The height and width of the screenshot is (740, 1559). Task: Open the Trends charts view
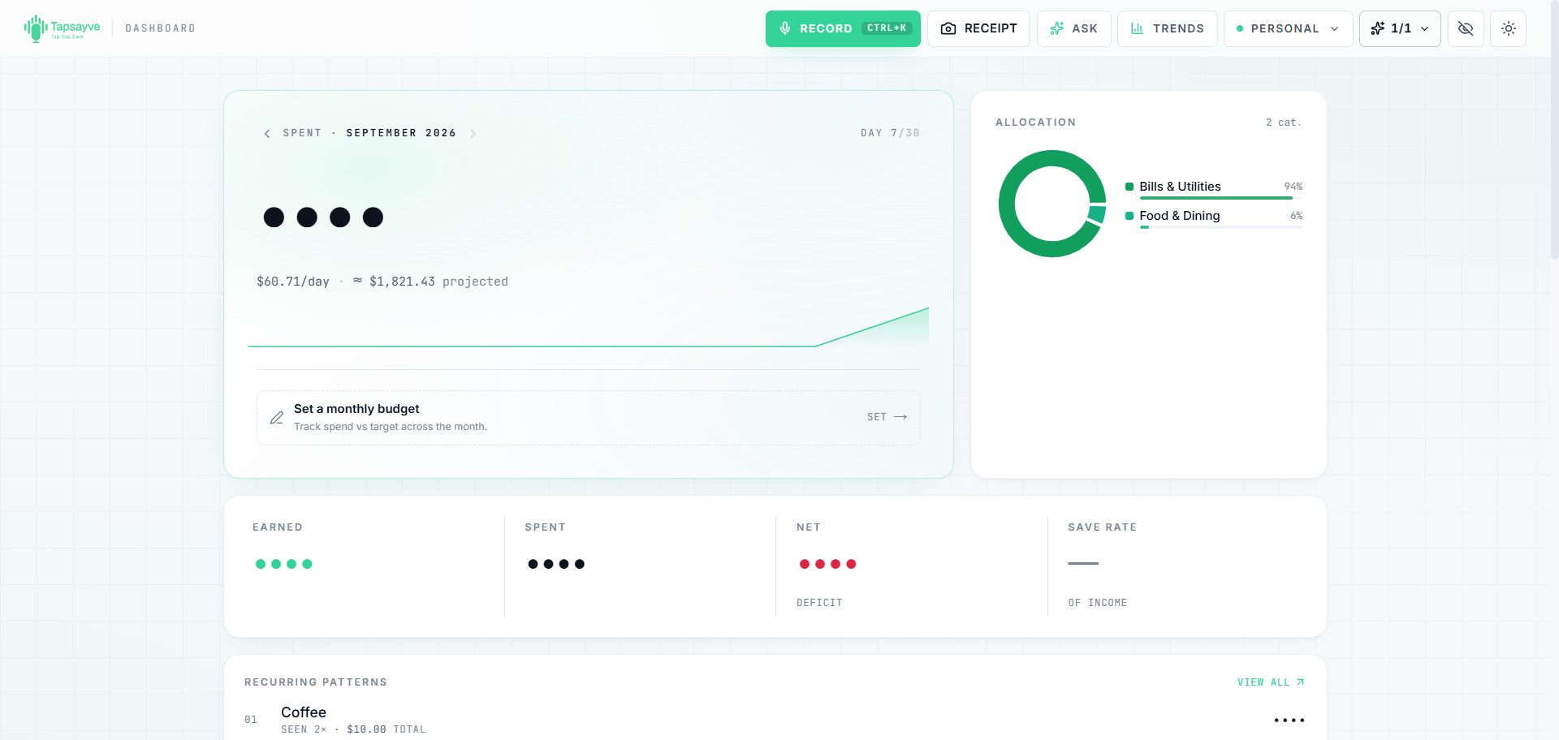point(1167,28)
